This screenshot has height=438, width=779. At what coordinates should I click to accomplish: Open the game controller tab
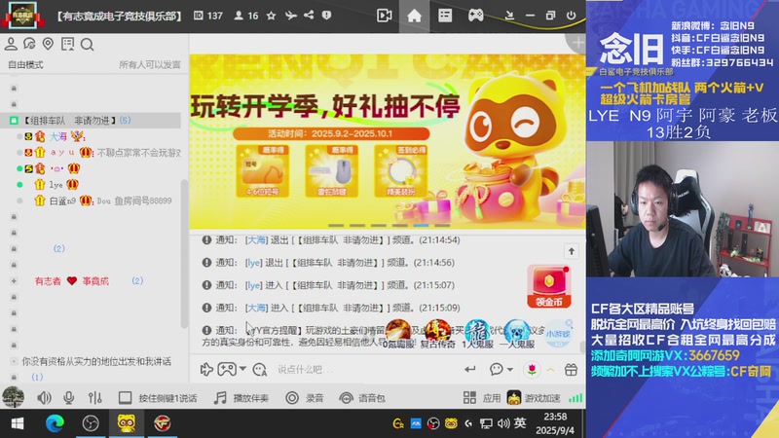click(475, 16)
